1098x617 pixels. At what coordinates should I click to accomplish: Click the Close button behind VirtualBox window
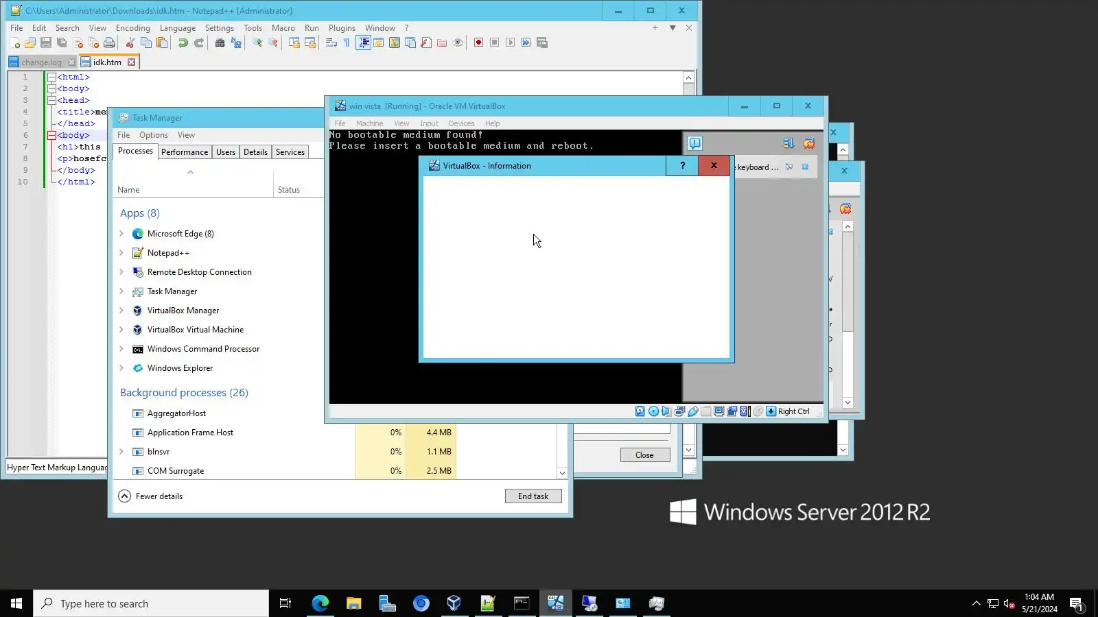[644, 455]
